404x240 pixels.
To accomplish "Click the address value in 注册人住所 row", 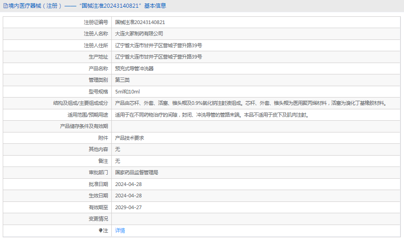I will (159, 45).
